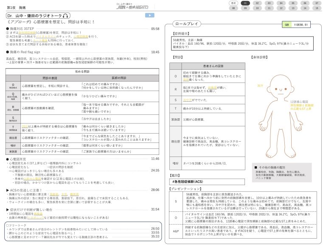Go to chapter tab 12
Viewport: 326px width, 245px height.
281,8
